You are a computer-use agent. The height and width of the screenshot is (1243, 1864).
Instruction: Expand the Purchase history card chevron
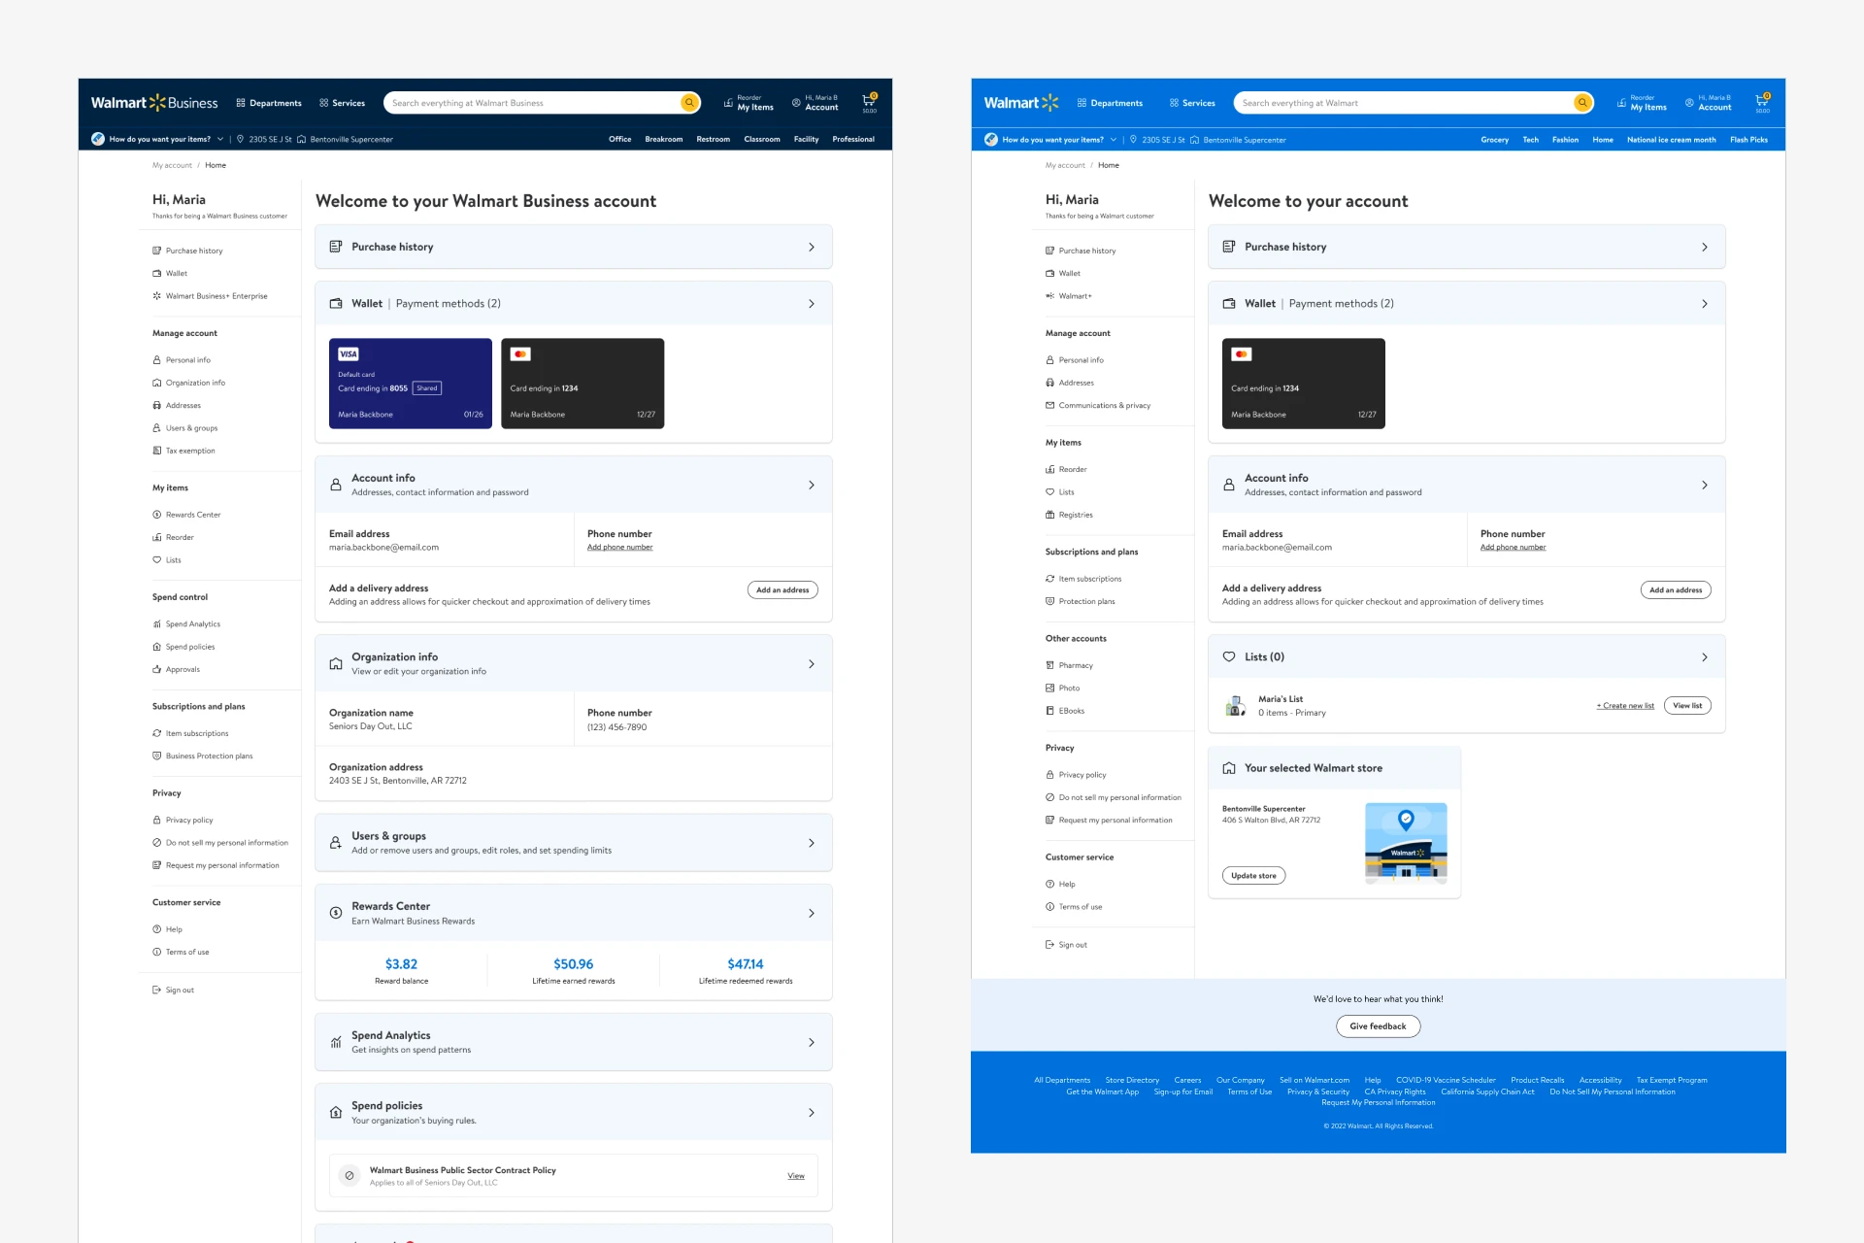pos(812,247)
